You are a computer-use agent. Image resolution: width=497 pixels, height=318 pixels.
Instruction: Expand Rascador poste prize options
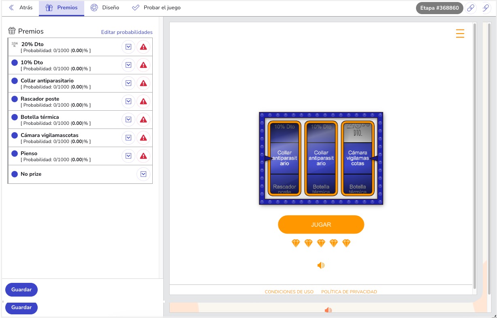click(128, 101)
